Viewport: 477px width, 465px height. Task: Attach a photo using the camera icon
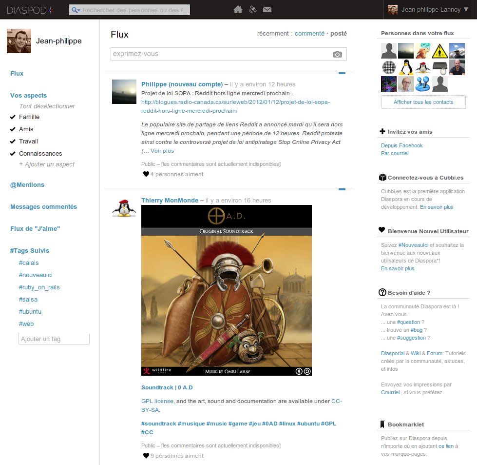pos(337,54)
